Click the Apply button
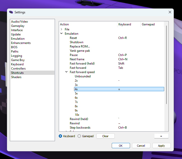Image resolution: width=182 pixels, height=159 pixels. coord(161,146)
